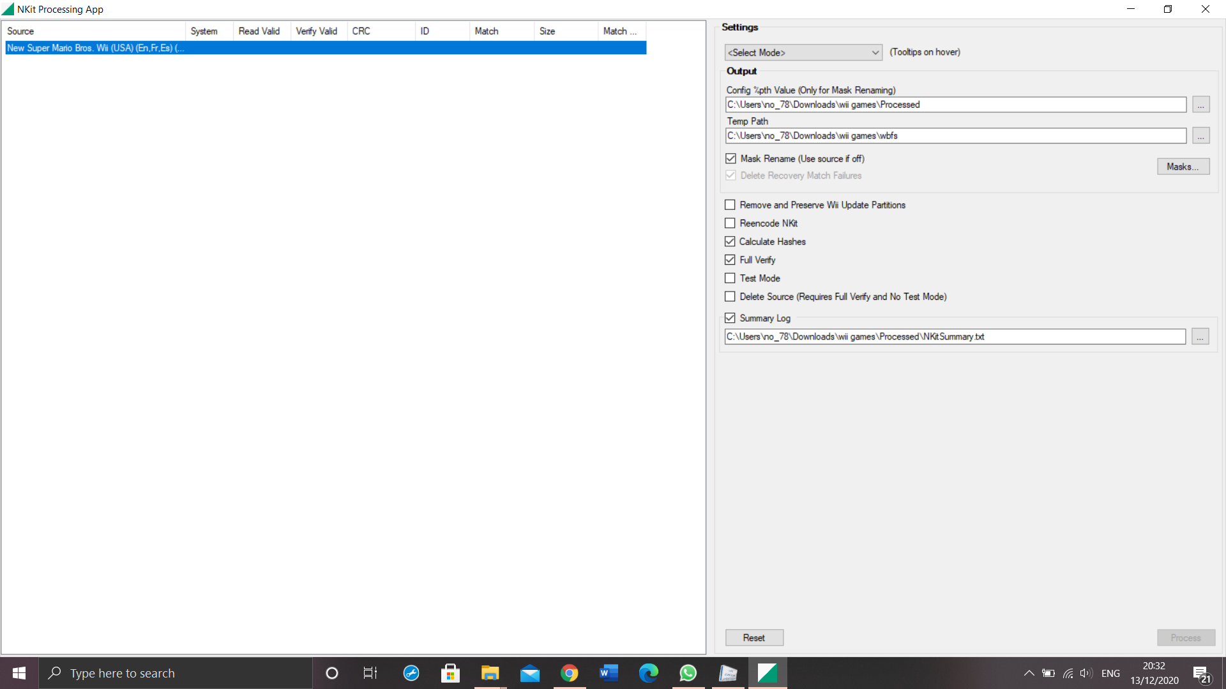Screen dimensions: 1226x689
Task: Sort by System column header
Action: click(x=209, y=31)
